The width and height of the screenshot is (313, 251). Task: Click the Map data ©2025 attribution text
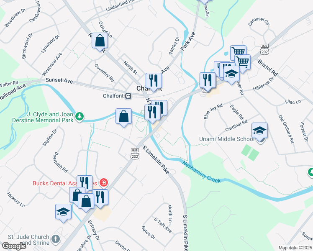click(295, 248)
